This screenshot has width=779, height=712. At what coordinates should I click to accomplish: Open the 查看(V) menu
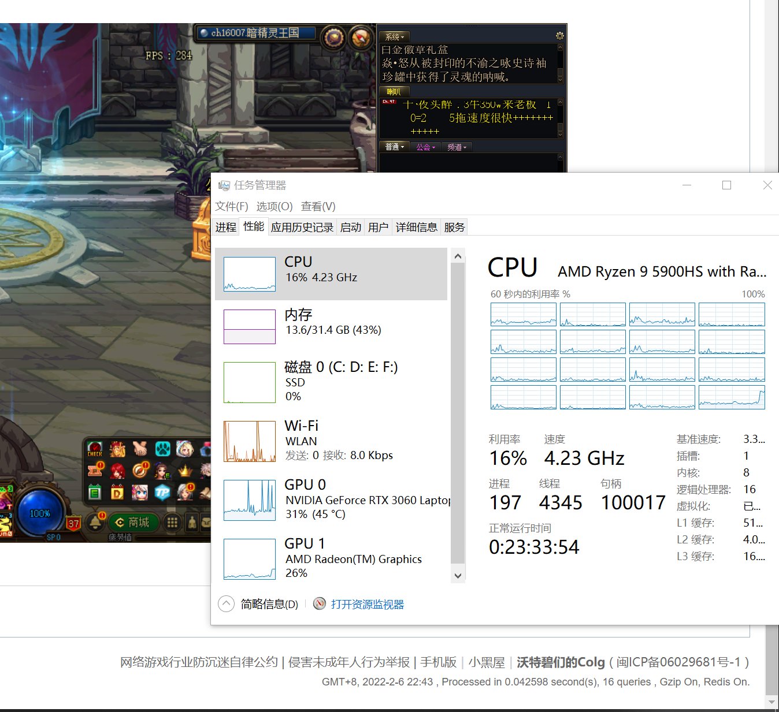click(318, 206)
